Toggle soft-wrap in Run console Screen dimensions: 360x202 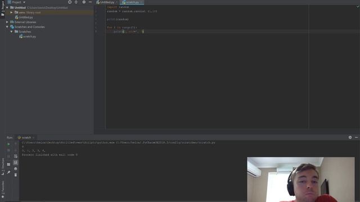[16, 157]
